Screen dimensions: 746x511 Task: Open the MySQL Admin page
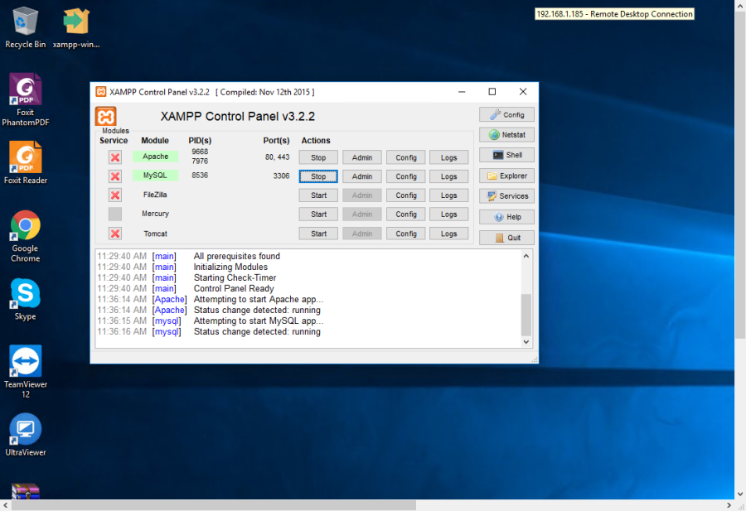pos(362,176)
